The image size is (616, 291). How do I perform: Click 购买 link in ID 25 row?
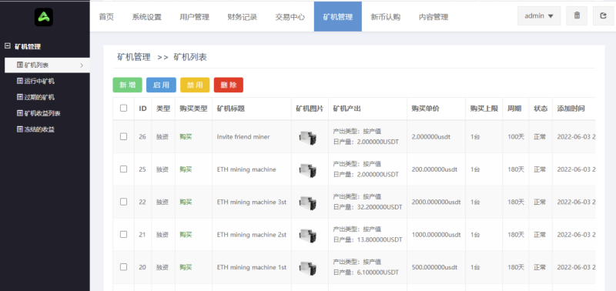186,169
